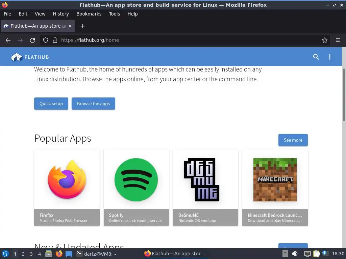Open the clipboard manager tray icon
Screen dimensions: 346x259
point(316,254)
